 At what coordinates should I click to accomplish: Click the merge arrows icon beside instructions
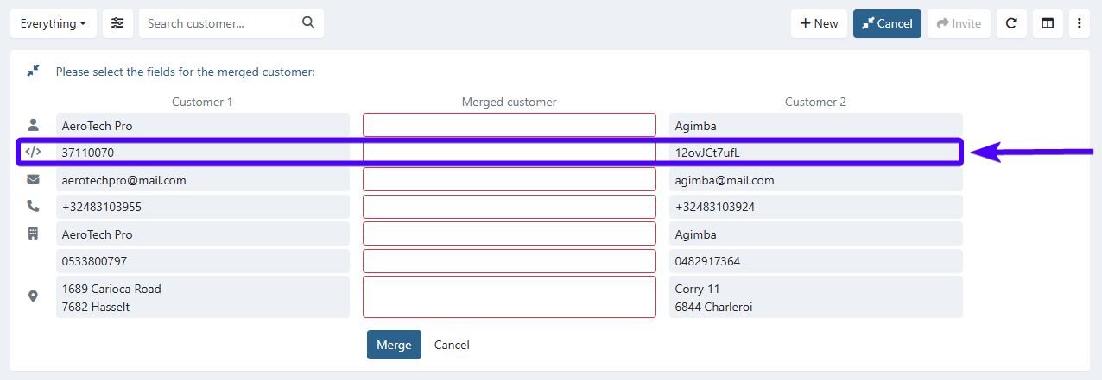tap(33, 72)
